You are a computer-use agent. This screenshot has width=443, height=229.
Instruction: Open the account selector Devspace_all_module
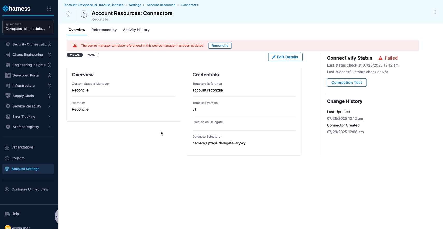tap(28, 27)
